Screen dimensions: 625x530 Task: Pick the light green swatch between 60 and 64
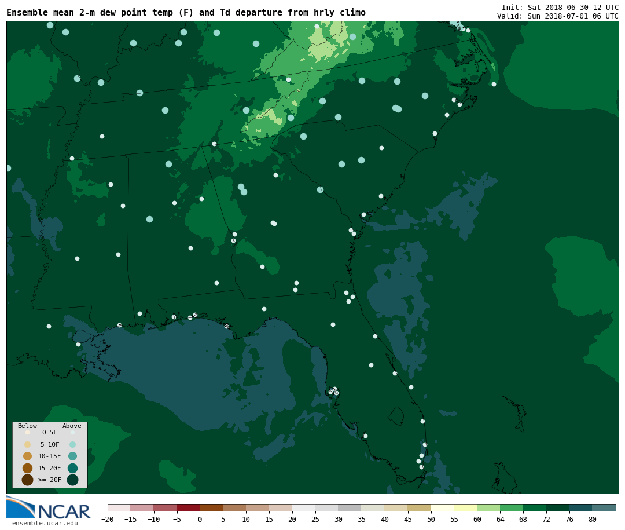(488, 507)
